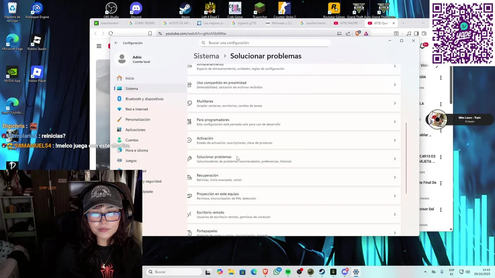Switch to the 'ACEITE DE ARG' browser tab
The width and height of the screenshot is (495, 278).
tap(176, 23)
